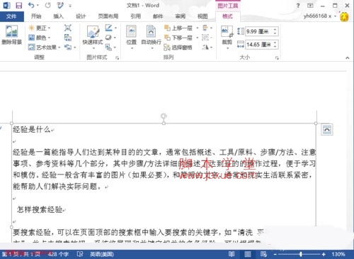Click the Picture Layout icon
Viewport: 354px width, 259px height.
[108, 48]
